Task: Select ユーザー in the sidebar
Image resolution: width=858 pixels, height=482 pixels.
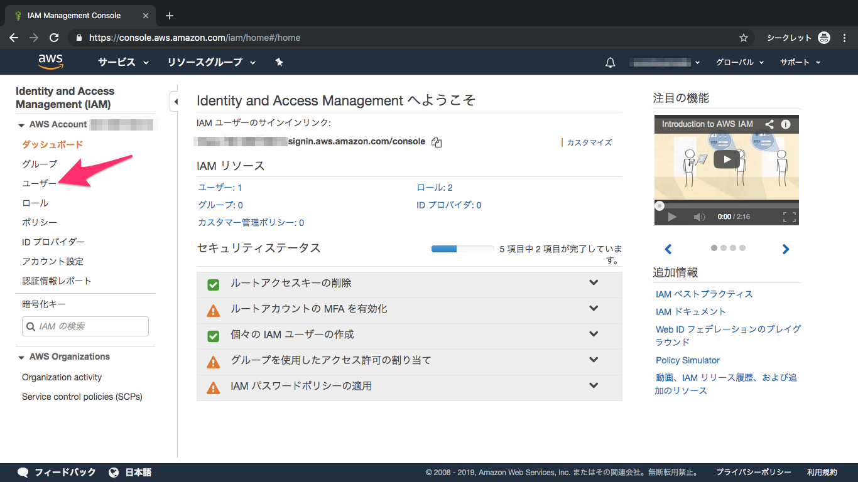Action: click(x=39, y=183)
